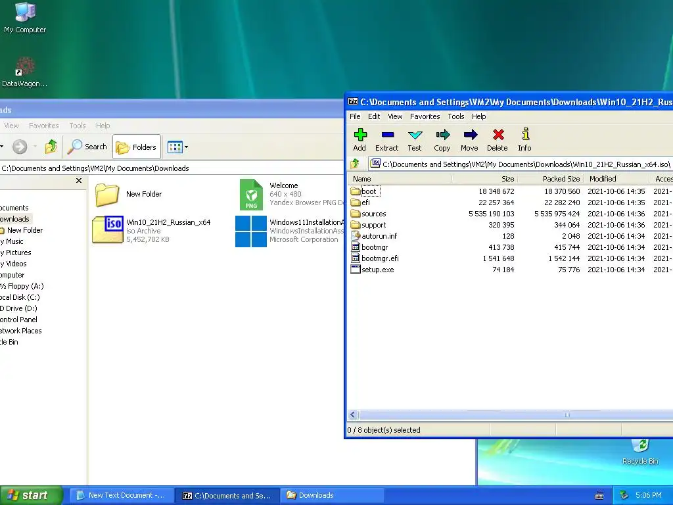Select New Folder icon in Downloads window
Image resolution: width=673 pixels, height=505 pixels.
(x=128, y=194)
